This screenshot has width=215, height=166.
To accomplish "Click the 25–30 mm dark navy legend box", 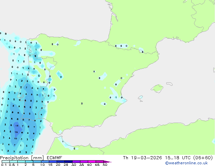I will [x=69, y=162].
